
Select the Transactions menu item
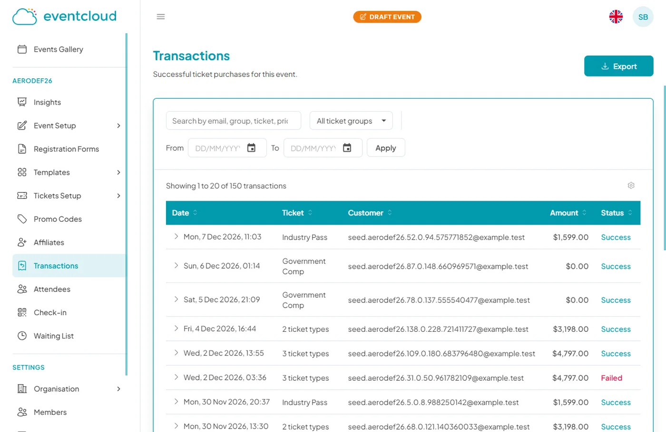point(69,266)
